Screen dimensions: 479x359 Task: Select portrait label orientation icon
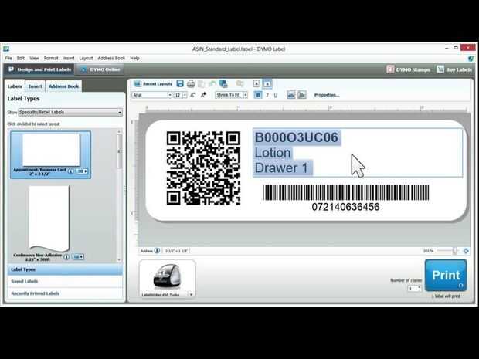tap(256, 84)
